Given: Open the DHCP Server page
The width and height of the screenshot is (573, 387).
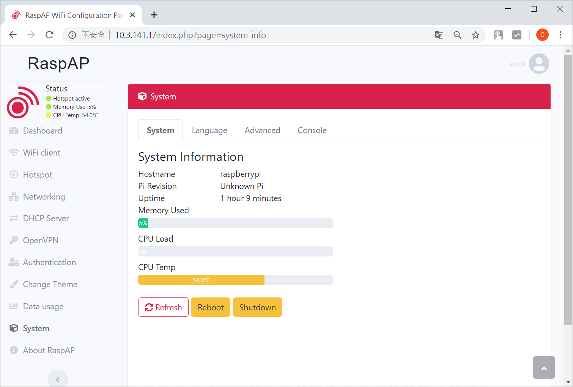Looking at the screenshot, I should click(x=46, y=218).
